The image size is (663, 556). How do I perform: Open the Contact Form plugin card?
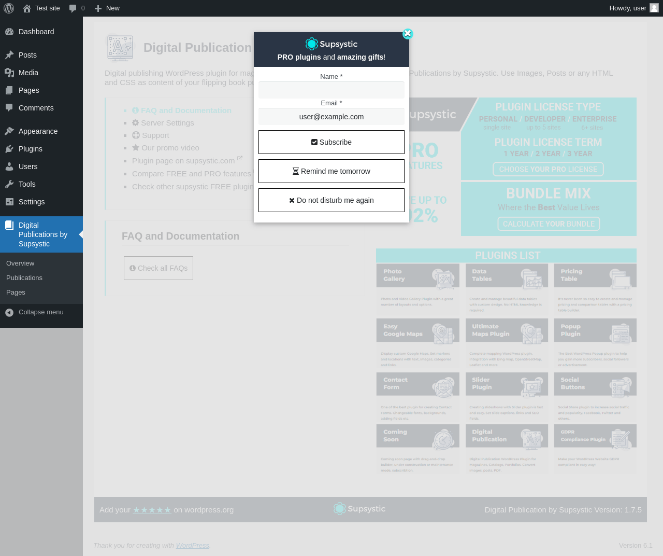point(417,397)
